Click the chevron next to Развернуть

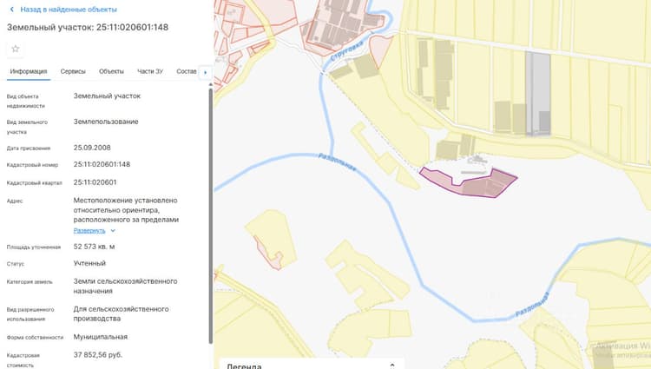point(113,230)
